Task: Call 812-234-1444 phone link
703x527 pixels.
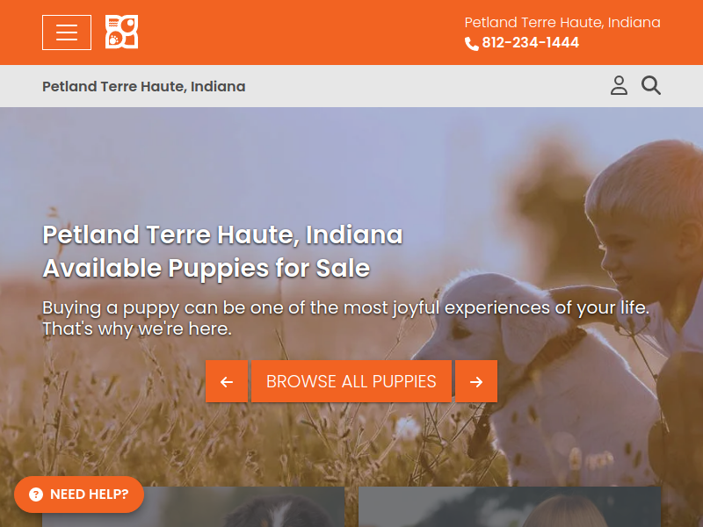Action: [x=530, y=42]
